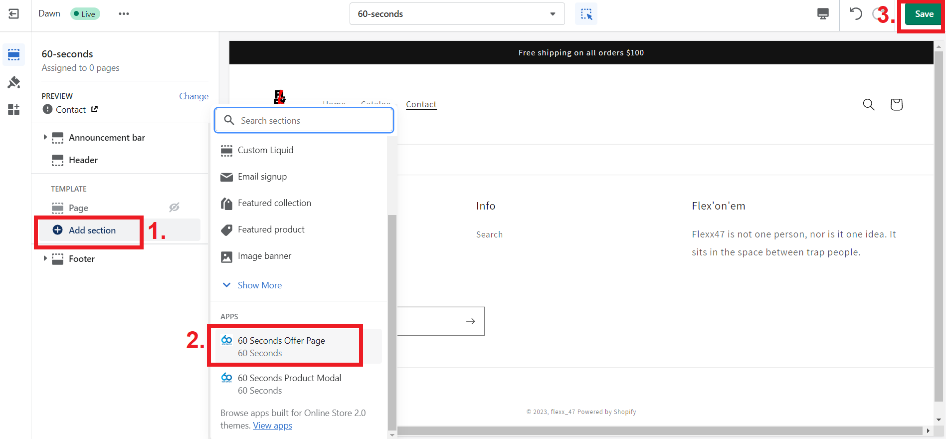Click the Live status badge
The height and width of the screenshot is (439, 946).
[85, 14]
